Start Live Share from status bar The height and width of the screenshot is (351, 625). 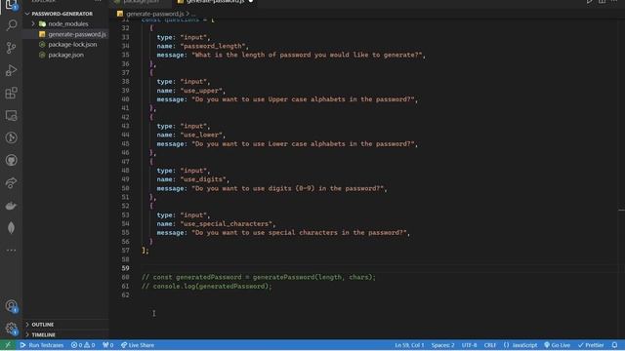[x=138, y=345]
